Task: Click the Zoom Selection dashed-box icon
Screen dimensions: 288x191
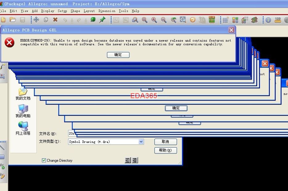Action: click(183, 20)
